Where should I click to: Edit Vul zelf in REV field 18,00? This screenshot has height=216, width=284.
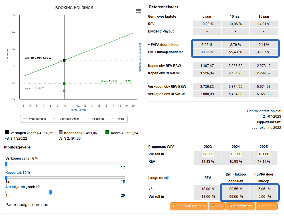click(x=206, y=196)
